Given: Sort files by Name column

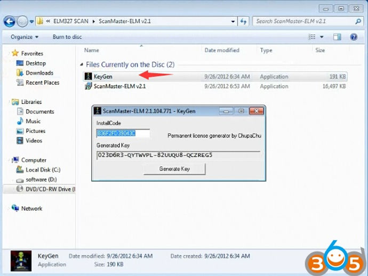Looking at the screenshot, I should coord(92,50).
